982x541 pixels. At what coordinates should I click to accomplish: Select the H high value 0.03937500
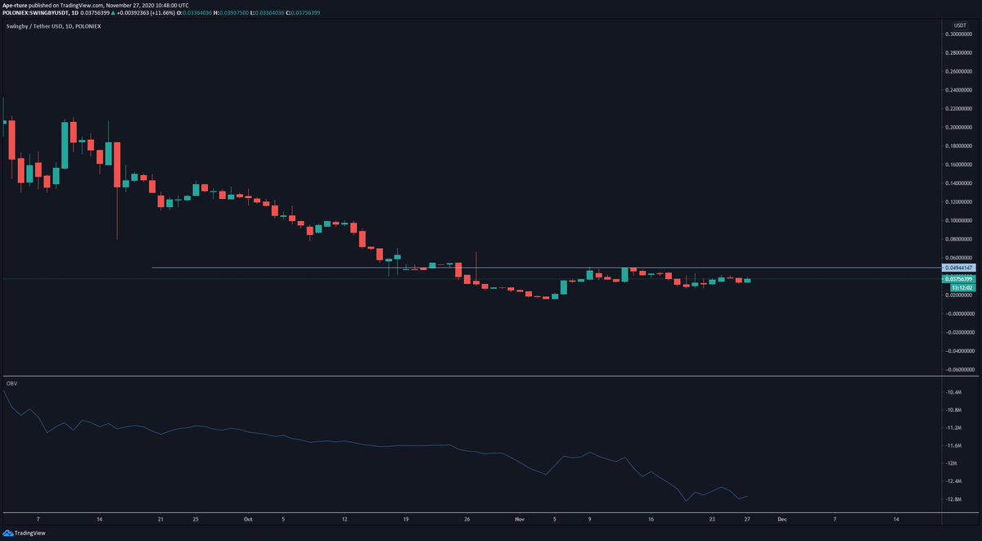click(232, 14)
